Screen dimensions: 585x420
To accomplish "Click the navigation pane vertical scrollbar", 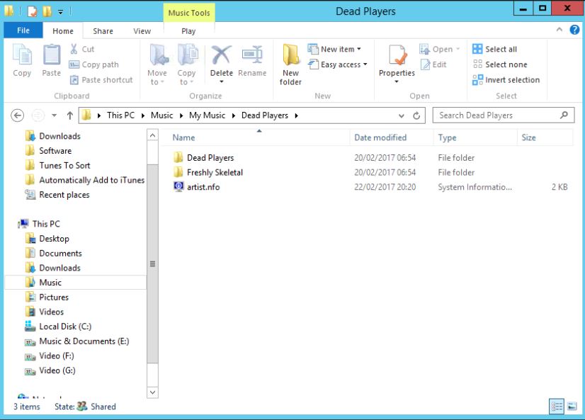I will tap(152, 263).
